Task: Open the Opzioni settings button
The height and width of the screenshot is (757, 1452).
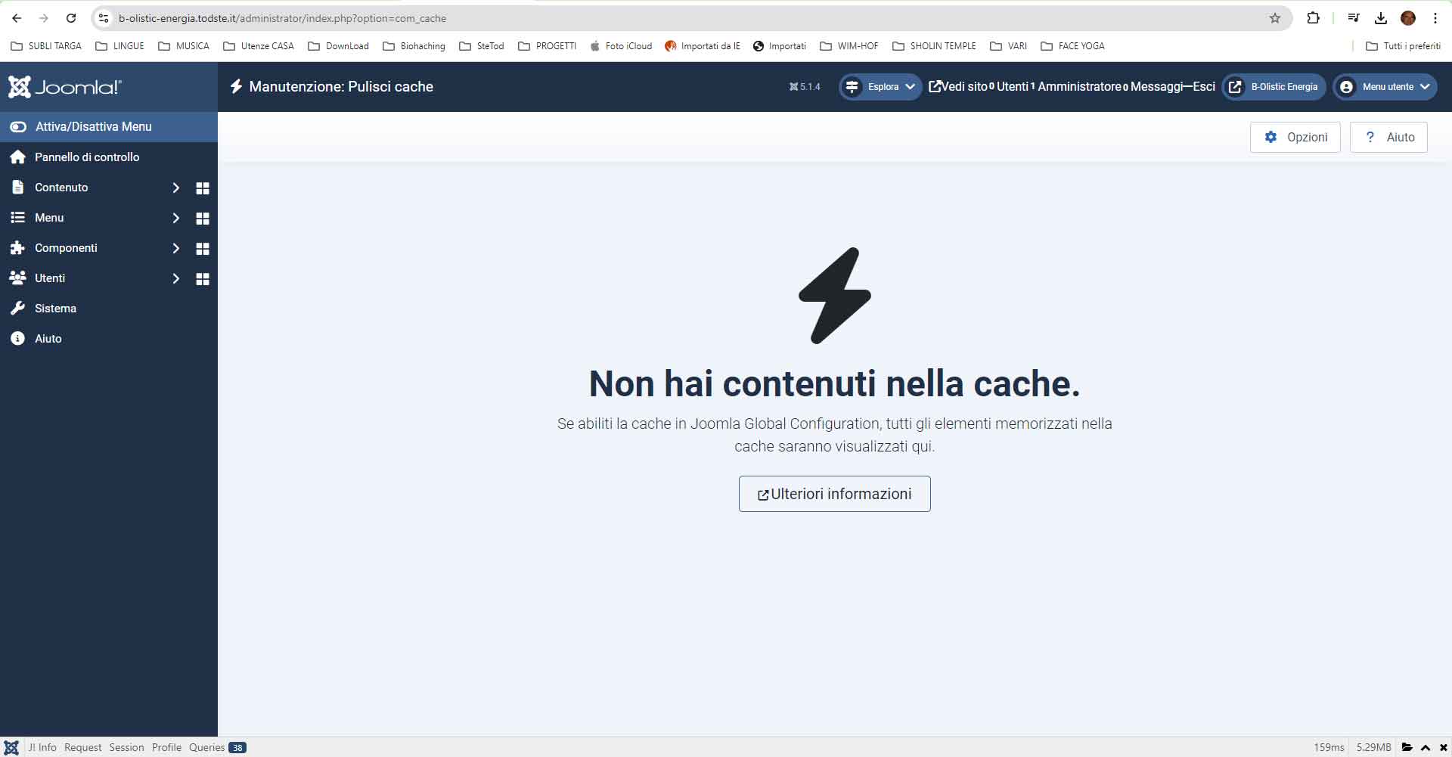Action: tap(1295, 138)
